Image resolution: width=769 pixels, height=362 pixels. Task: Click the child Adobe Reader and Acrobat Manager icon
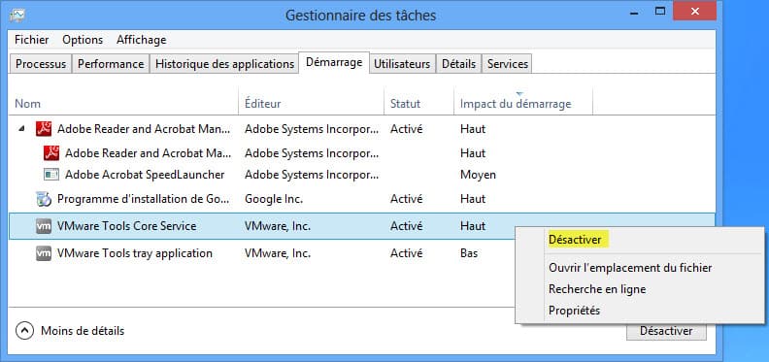point(51,153)
